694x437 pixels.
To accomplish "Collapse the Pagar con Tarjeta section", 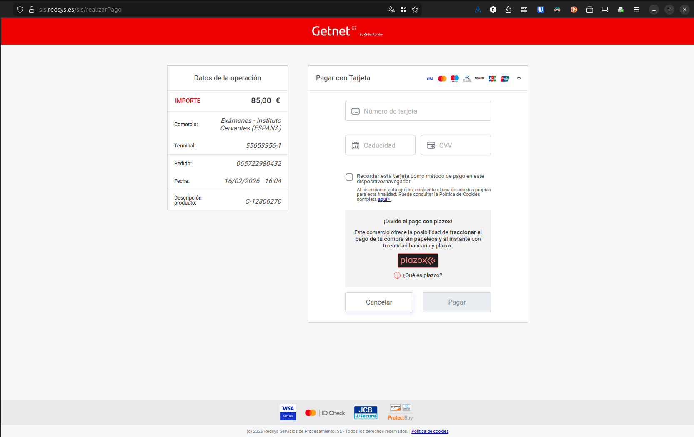I will click(519, 78).
